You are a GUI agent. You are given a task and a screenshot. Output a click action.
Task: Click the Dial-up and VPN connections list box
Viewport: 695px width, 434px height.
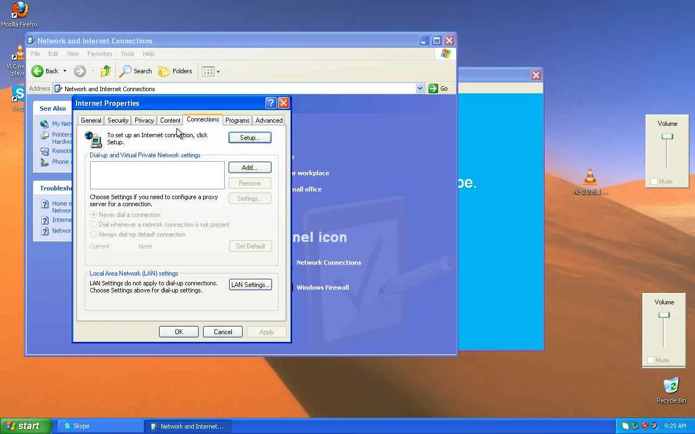(x=157, y=175)
